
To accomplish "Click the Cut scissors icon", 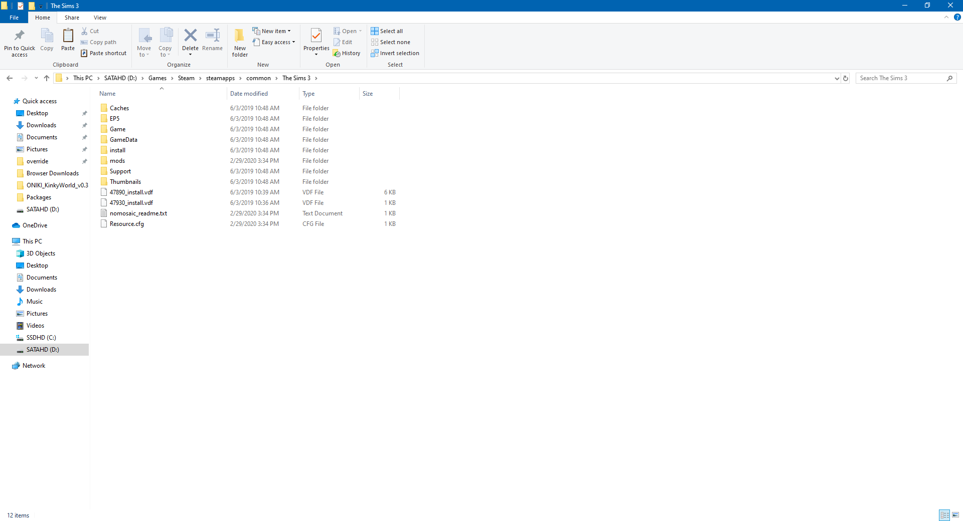I will click(x=84, y=31).
